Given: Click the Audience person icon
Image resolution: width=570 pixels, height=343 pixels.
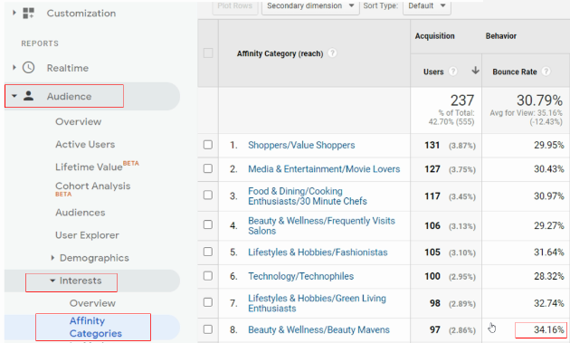Looking at the screenshot, I should (x=28, y=96).
